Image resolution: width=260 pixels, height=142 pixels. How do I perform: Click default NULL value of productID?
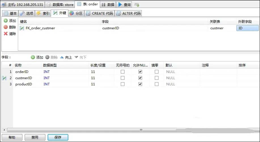click(170, 84)
